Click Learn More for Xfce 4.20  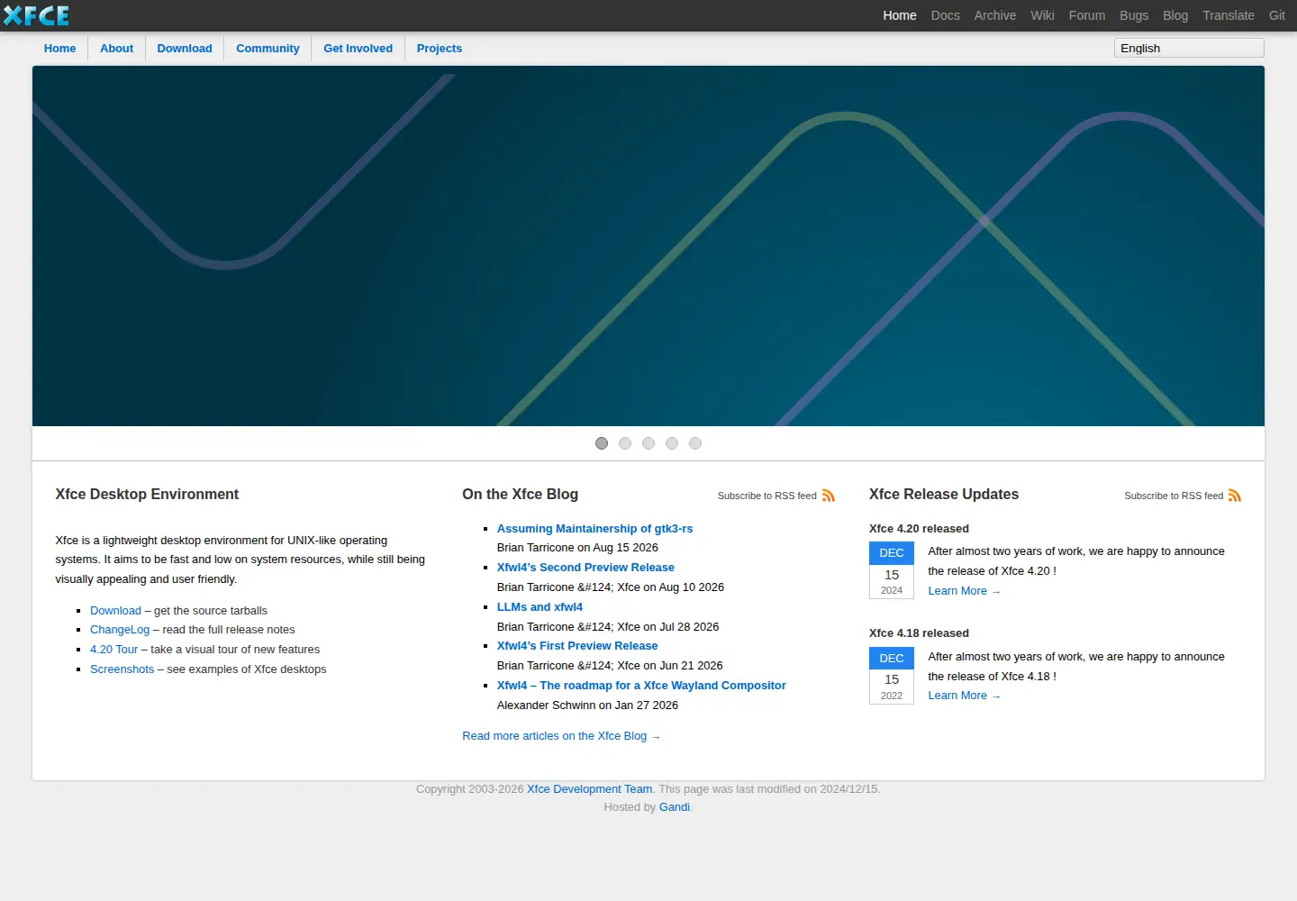[x=964, y=591]
